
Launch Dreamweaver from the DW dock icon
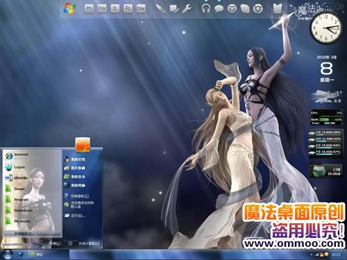141,9
